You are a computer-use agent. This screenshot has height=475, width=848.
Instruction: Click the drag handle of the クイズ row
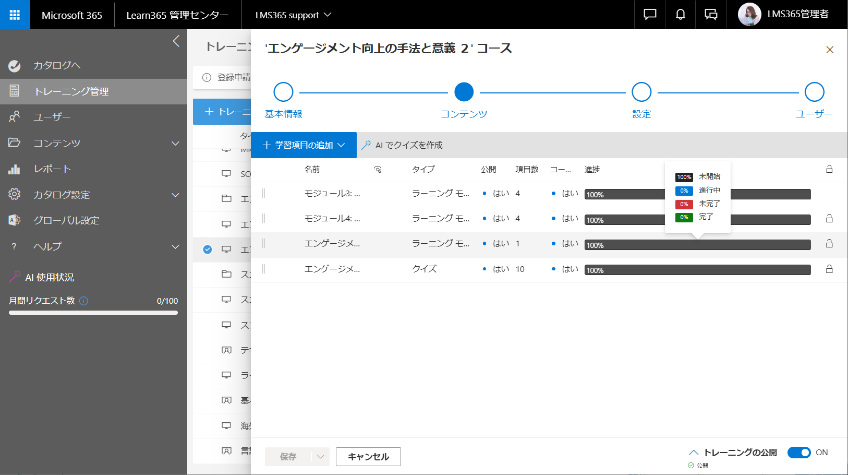263,269
